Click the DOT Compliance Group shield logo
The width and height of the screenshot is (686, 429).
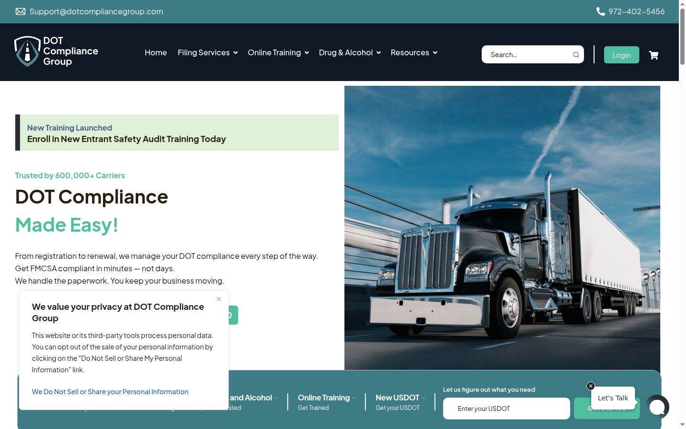pyautogui.click(x=56, y=51)
